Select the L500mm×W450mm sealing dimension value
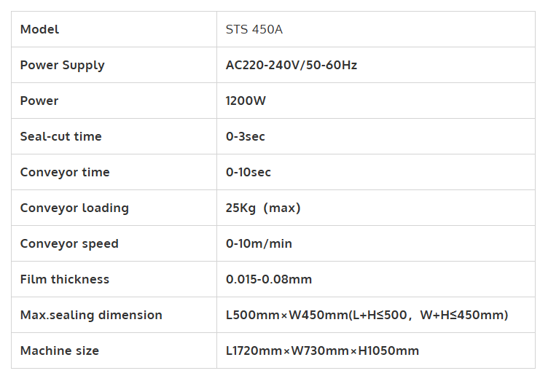Screen dimensions: 540x376 367,316
